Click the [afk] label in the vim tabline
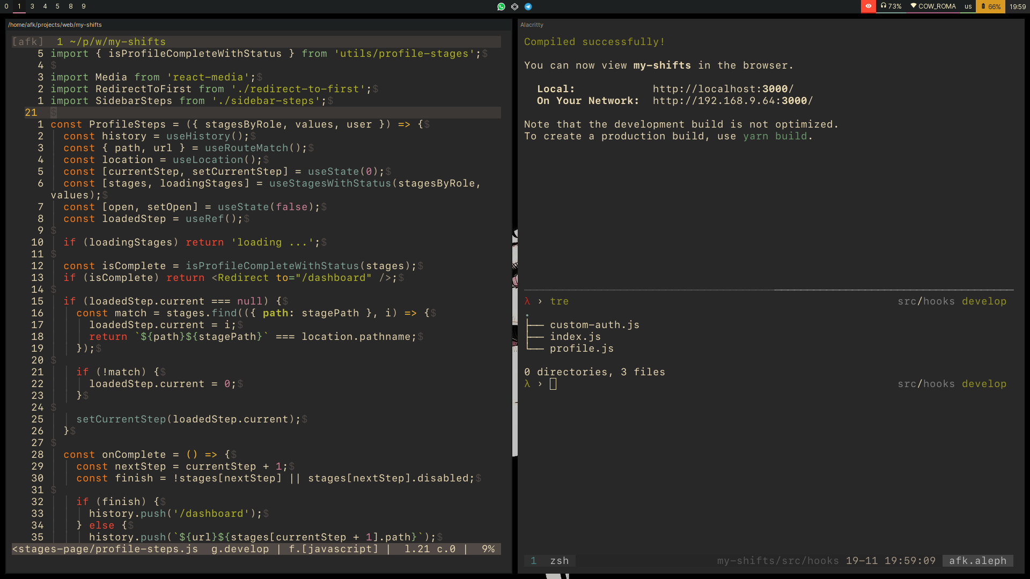Image resolution: width=1030 pixels, height=579 pixels. [x=28, y=42]
